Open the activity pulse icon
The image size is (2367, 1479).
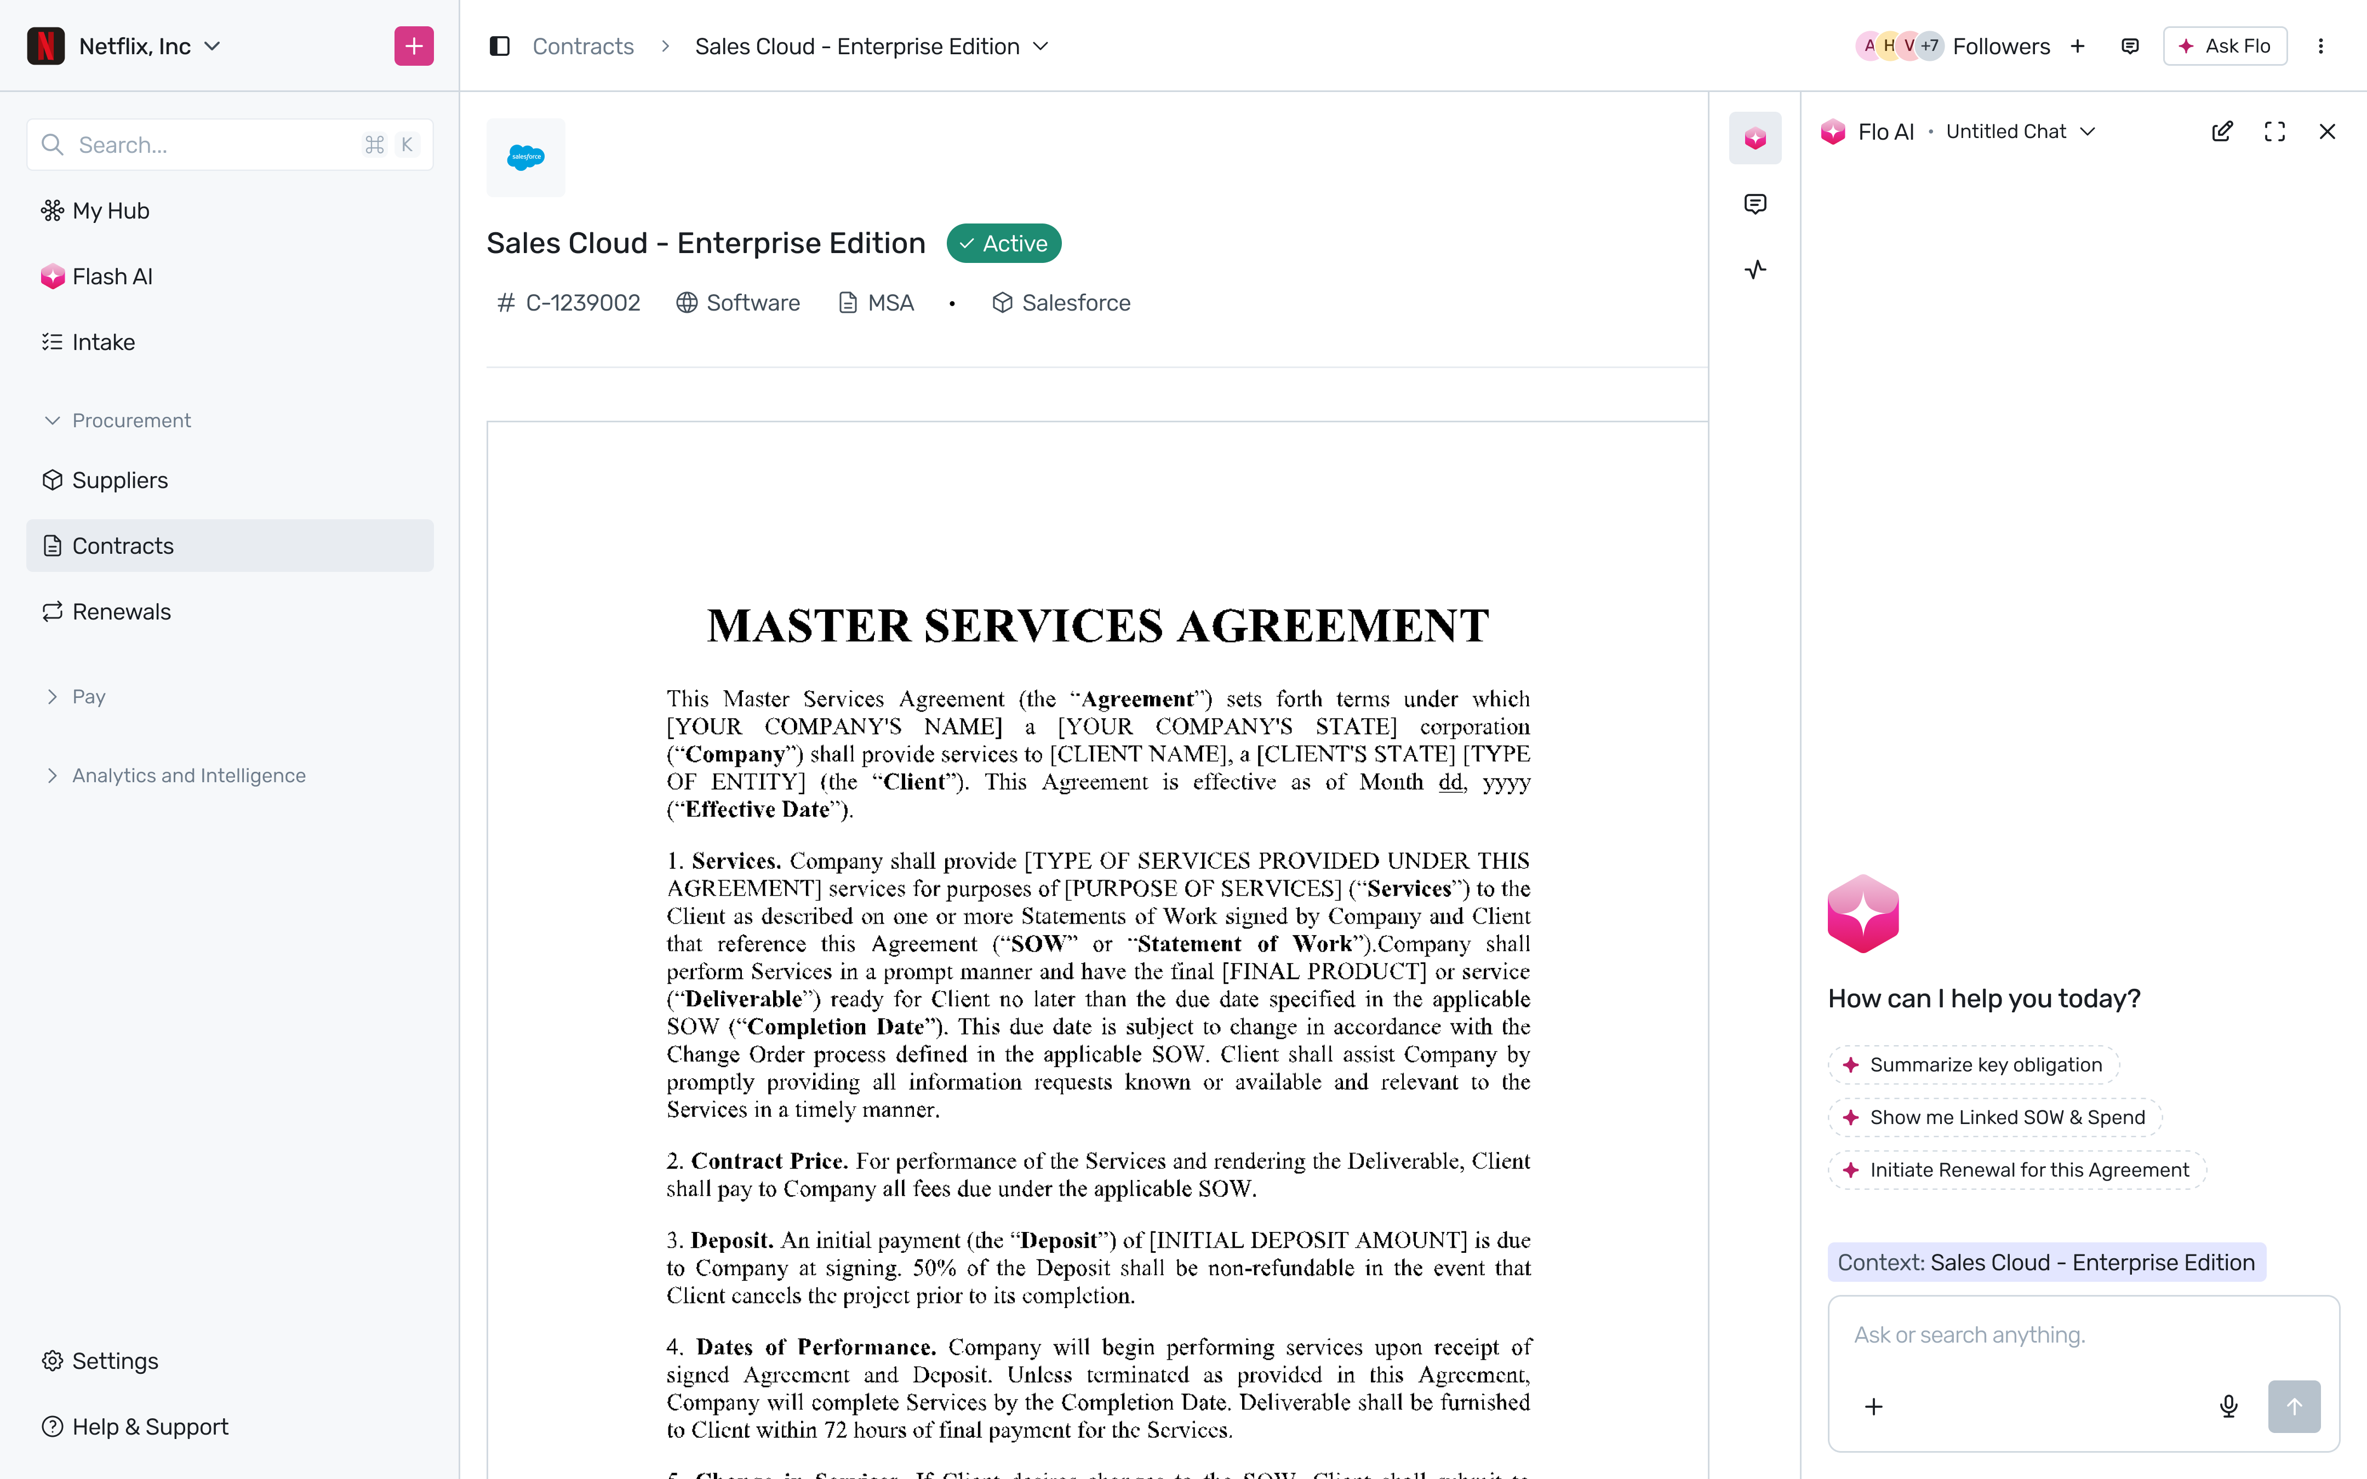[x=1755, y=269]
